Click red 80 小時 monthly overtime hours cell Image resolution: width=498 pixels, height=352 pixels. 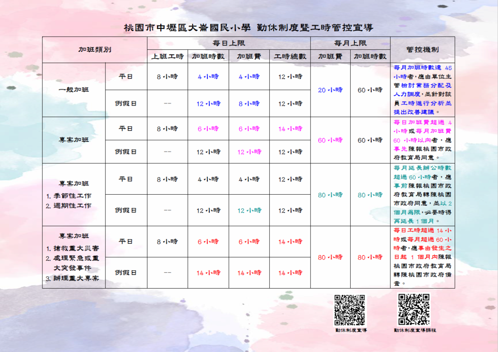tap(370, 257)
